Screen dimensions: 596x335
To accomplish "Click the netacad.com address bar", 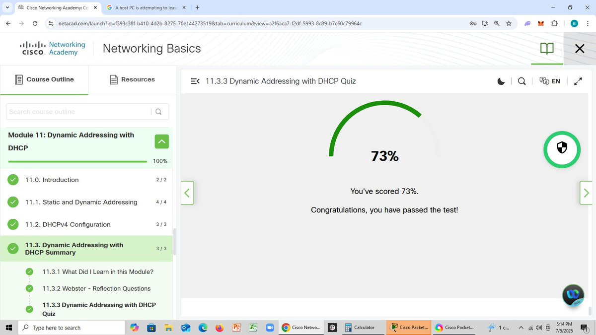I will pyautogui.click(x=258, y=23).
